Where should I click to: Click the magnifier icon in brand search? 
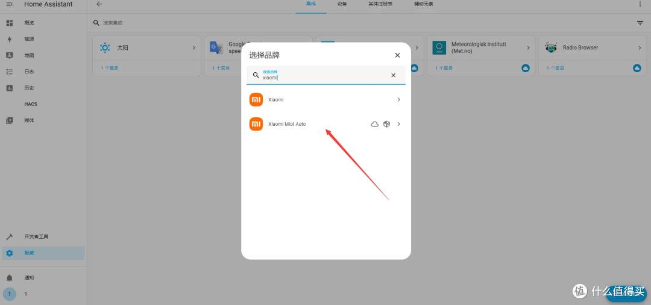coord(256,75)
